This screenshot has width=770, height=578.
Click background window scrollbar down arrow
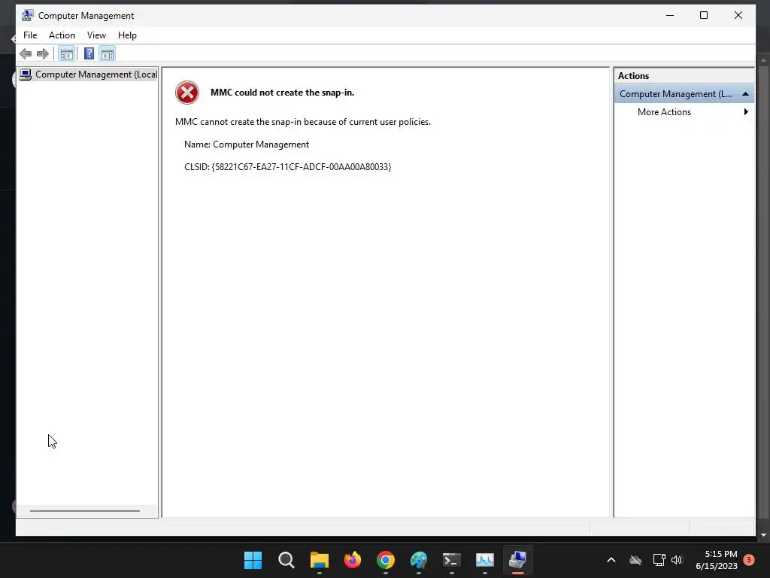[764, 535]
